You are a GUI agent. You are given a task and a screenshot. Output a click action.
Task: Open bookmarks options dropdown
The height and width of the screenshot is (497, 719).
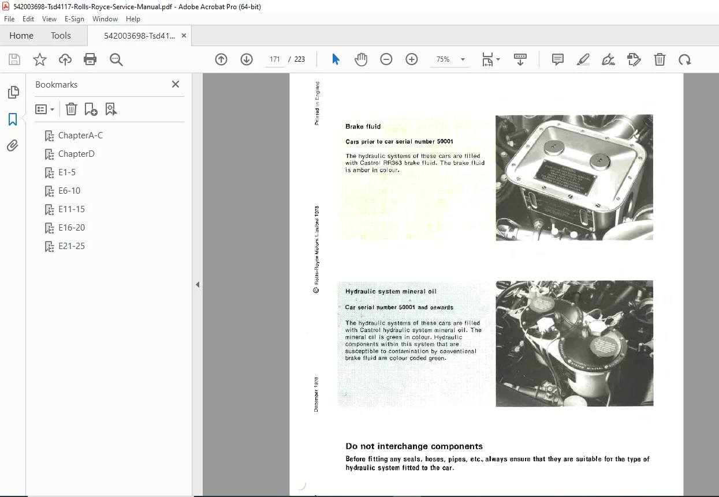click(44, 109)
